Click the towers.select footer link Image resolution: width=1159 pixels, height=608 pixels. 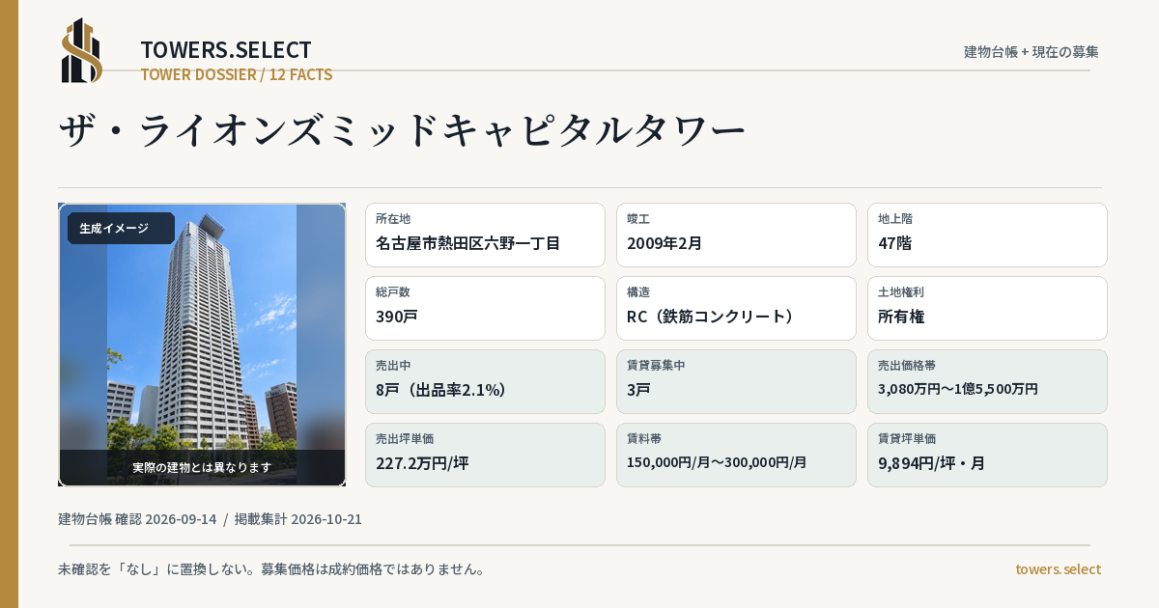point(1058,569)
